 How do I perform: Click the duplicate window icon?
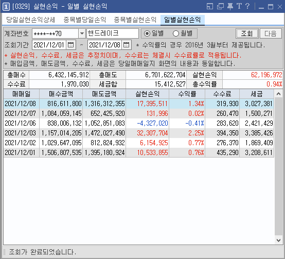coord(220,6)
